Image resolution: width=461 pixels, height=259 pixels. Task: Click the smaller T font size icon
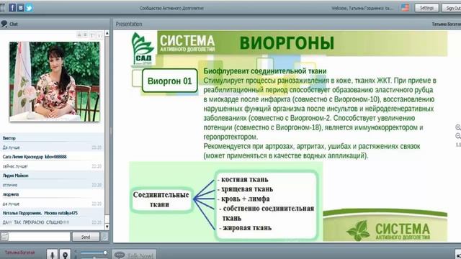tap(99, 35)
